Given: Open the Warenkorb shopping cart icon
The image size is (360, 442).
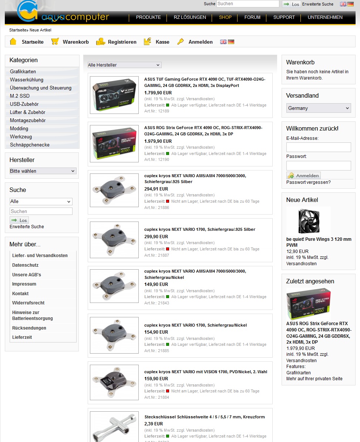Looking at the screenshot, I should (55, 42).
